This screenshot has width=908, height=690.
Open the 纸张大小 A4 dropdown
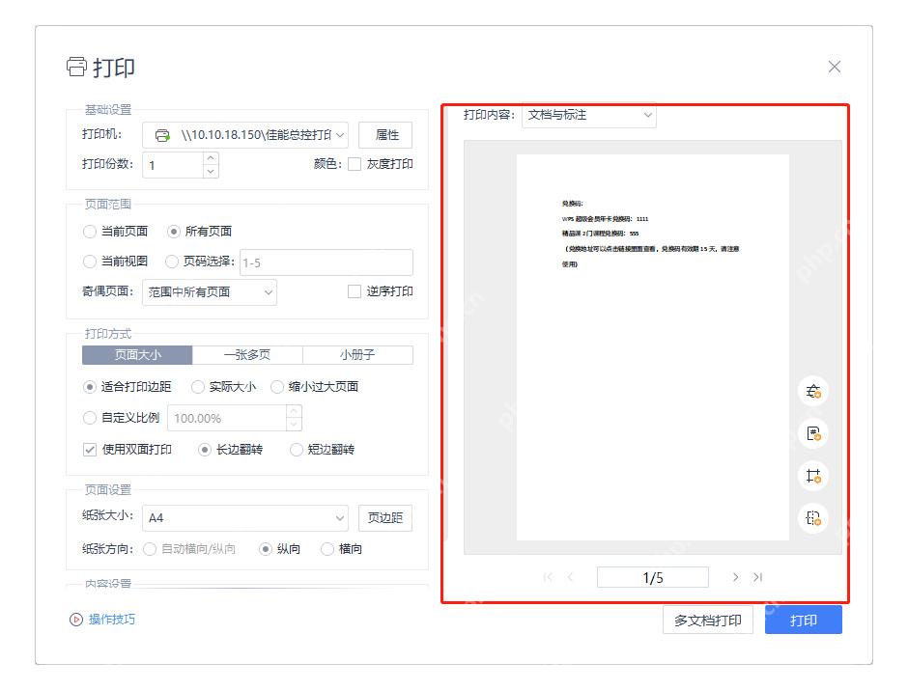[x=245, y=517]
